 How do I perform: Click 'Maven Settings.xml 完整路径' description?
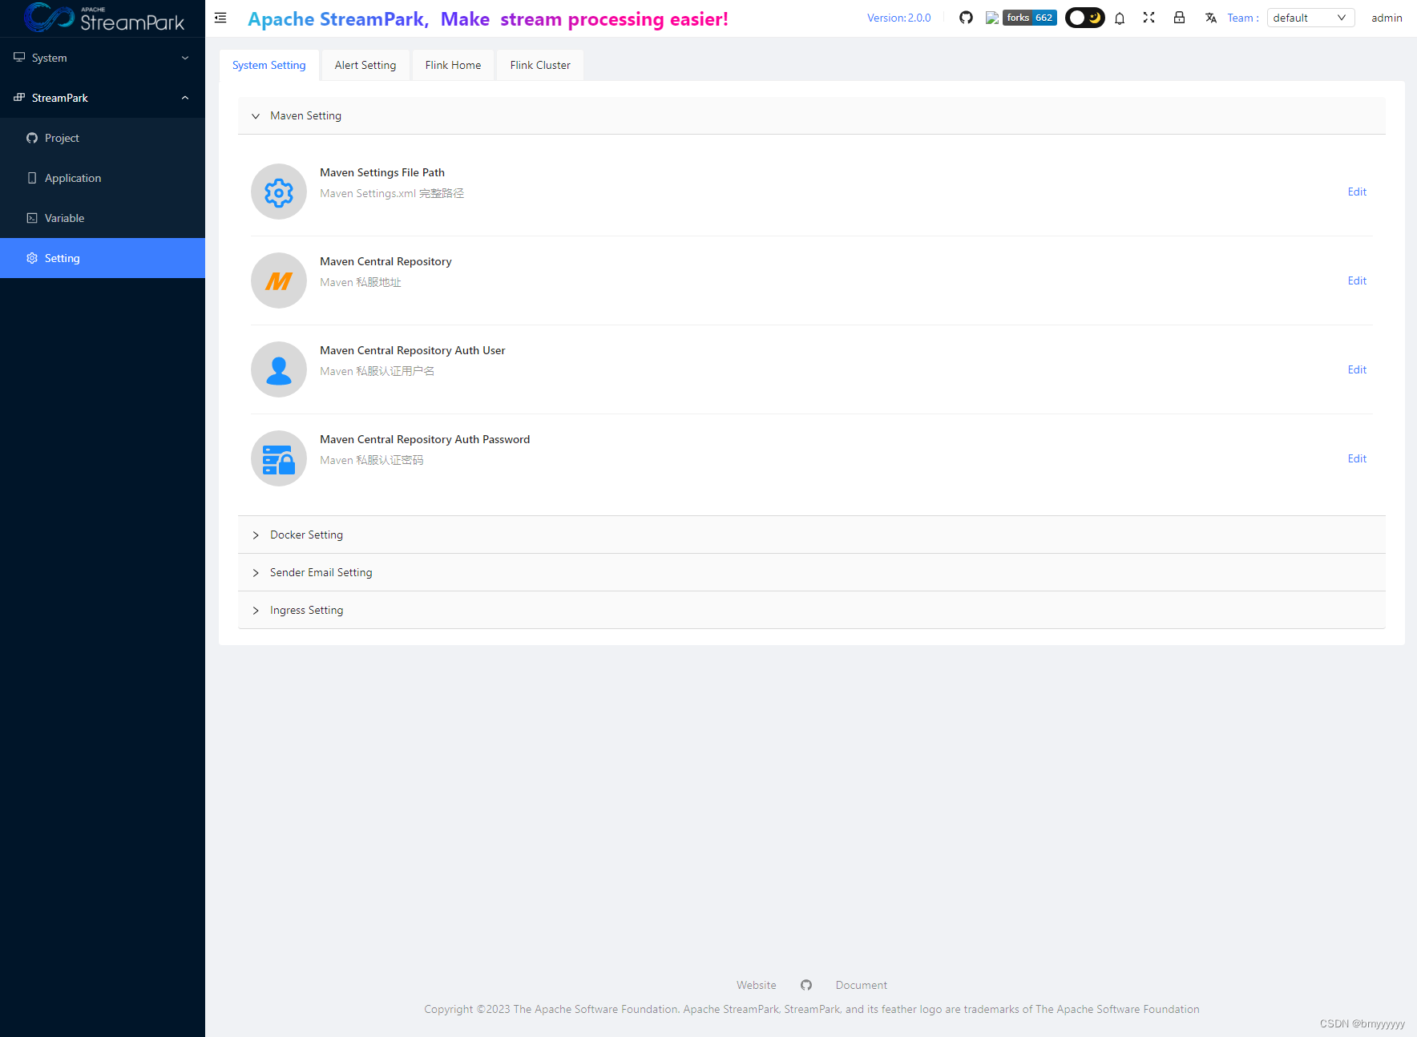392,193
